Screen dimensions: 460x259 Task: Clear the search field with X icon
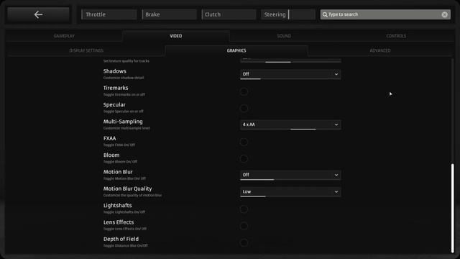coord(444,14)
